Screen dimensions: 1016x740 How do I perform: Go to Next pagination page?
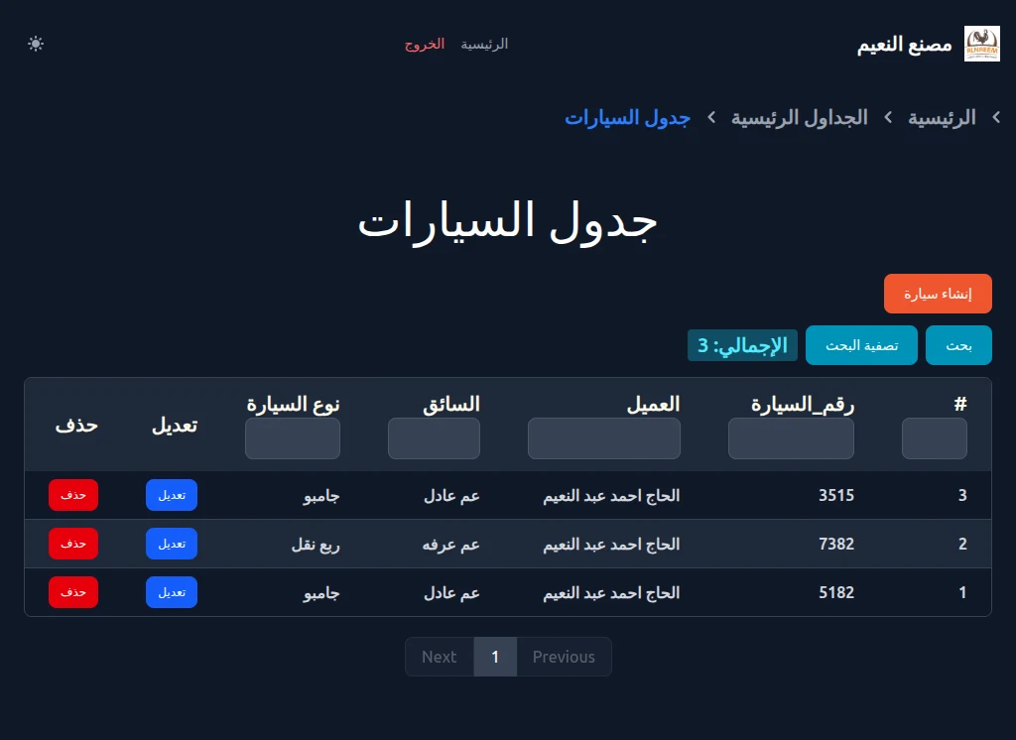439,657
